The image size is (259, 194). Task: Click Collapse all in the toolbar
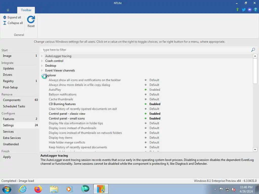[x=13, y=23]
